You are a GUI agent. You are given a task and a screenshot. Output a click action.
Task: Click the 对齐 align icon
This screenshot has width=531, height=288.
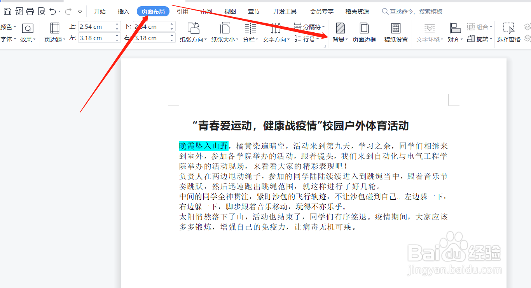pyautogui.click(x=455, y=28)
